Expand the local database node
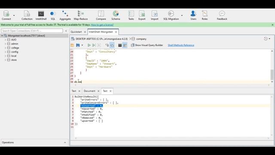The image size is (275, 155). tap(6, 56)
